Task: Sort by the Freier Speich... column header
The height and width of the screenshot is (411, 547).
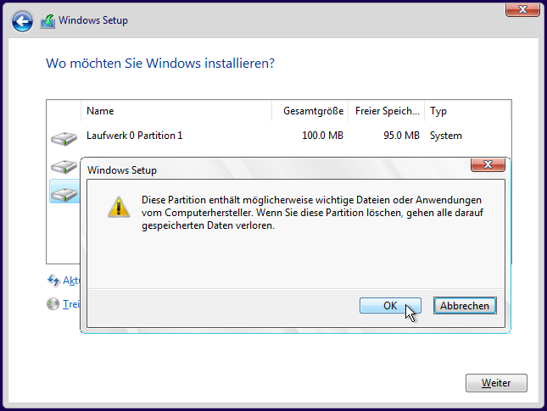Action: coord(387,111)
